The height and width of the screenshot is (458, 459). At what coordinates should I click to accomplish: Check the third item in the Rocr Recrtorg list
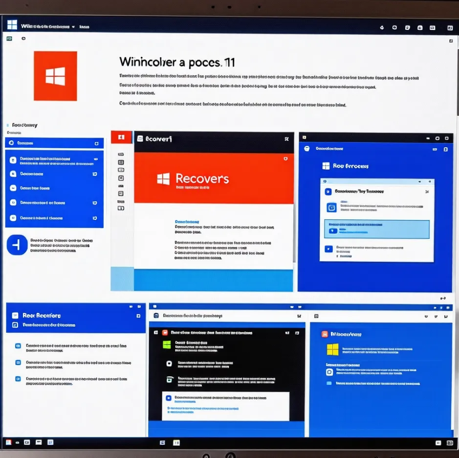[x=18, y=379]
